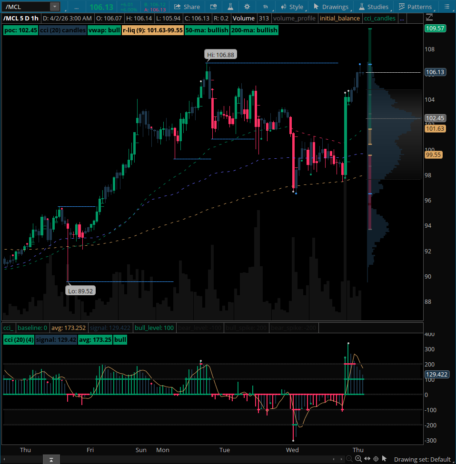Open the Style menu

(292, 7)
